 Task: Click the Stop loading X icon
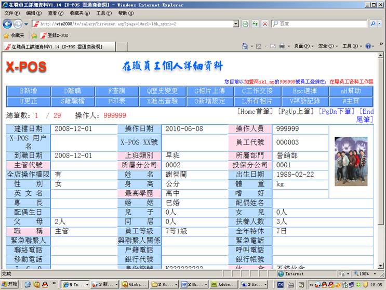tap(265, 24)
